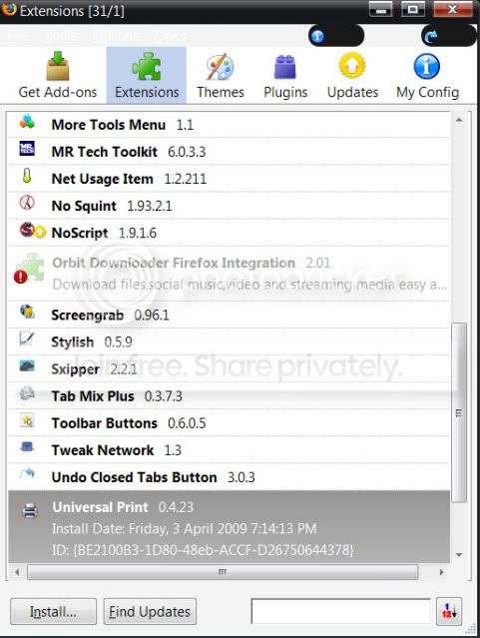
Task: Open the Plugins pane
Action: 285,75
